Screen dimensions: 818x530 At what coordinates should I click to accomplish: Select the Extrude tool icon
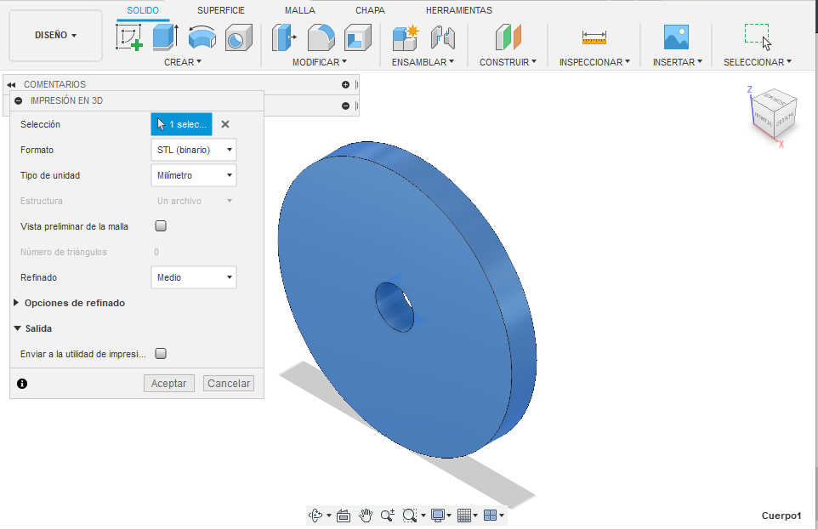click(165, 37)
